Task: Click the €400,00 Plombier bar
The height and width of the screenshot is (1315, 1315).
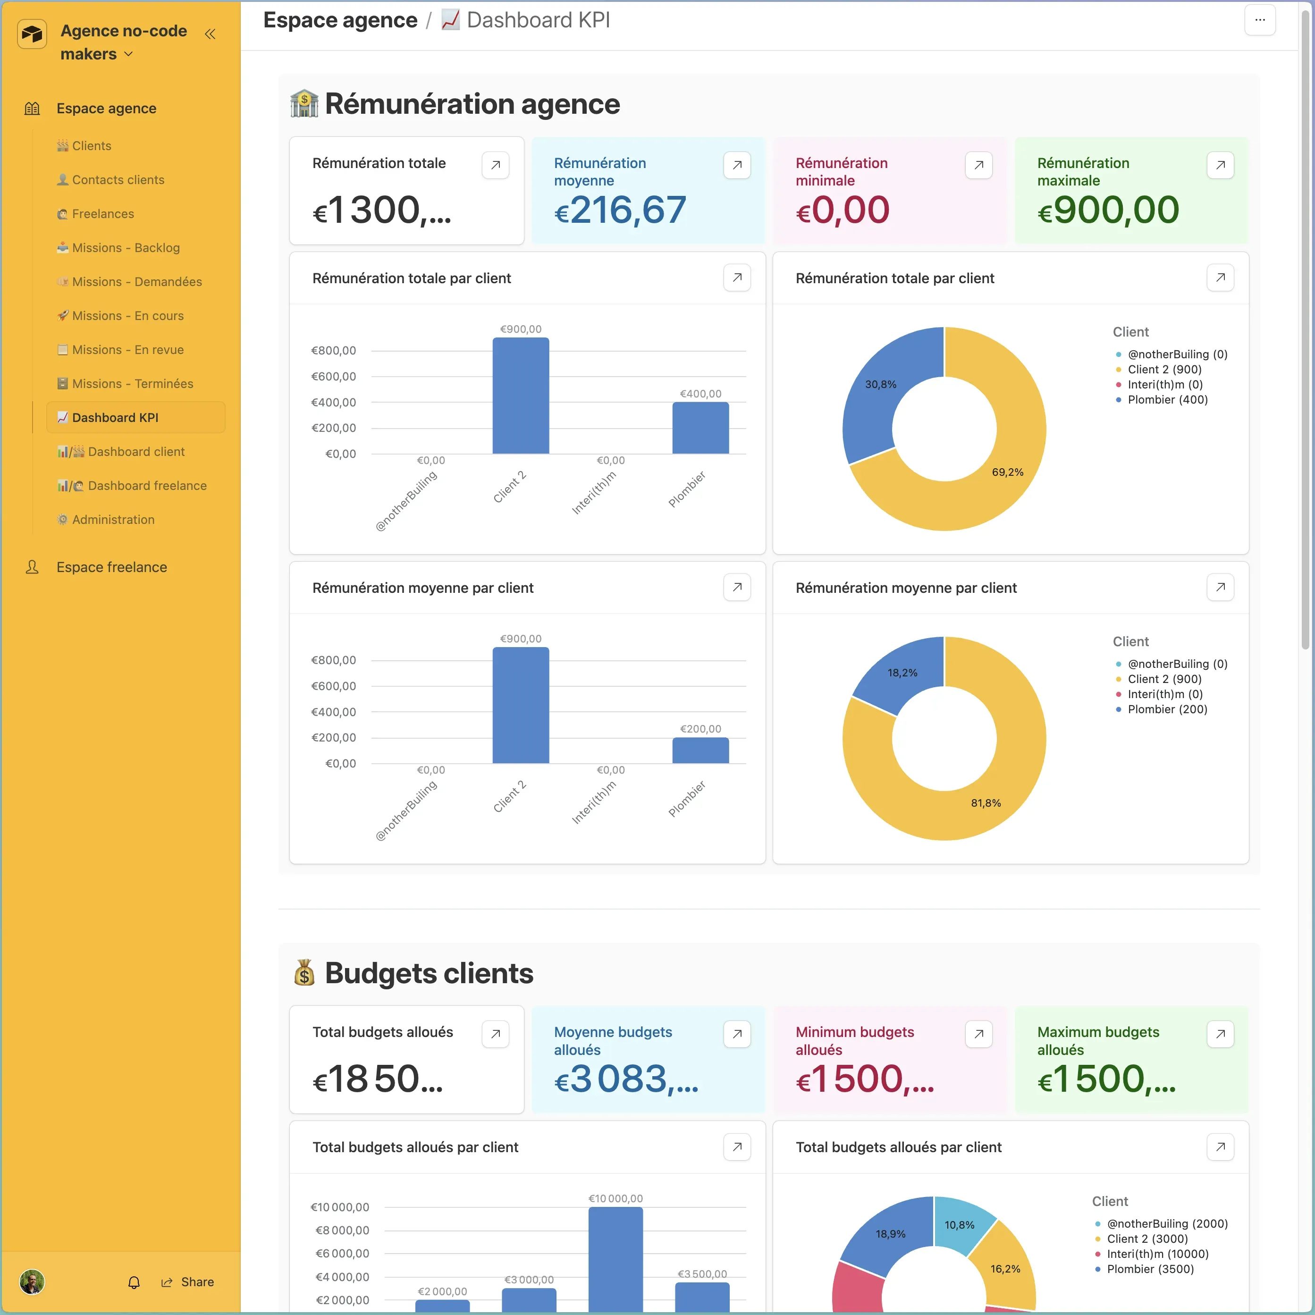Action: coord(700,428)
